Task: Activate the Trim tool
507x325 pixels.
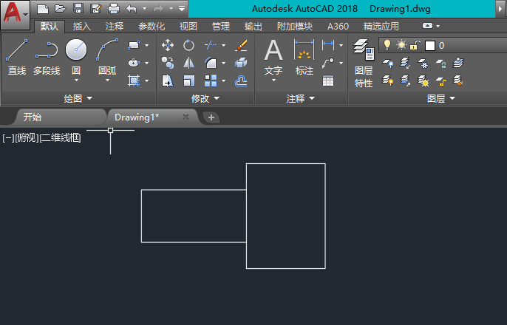Action: coord(211,45)
